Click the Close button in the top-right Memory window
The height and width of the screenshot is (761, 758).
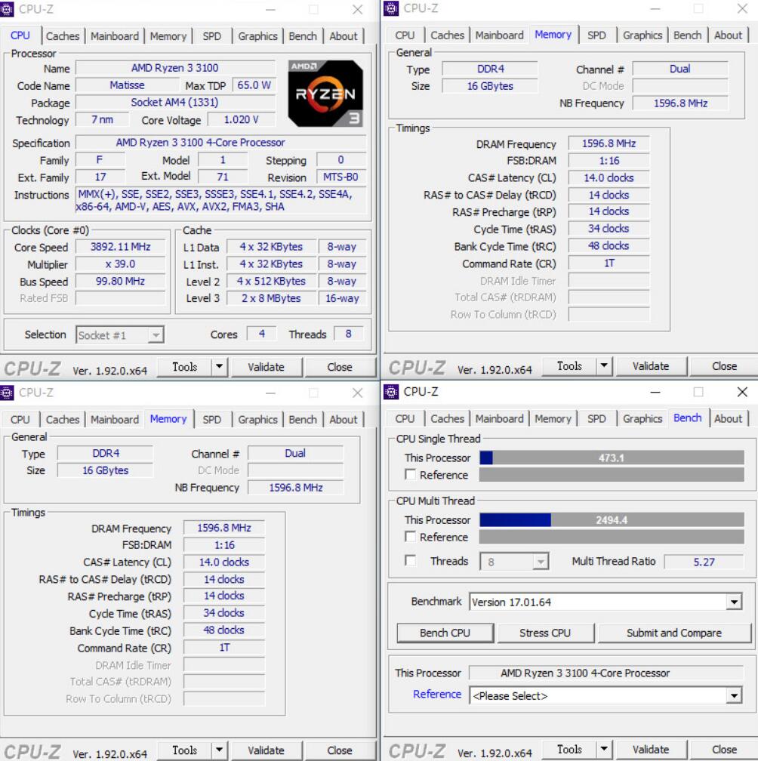[724, 366]
